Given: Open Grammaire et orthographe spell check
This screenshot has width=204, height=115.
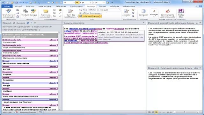Looking at the screenshot, I should click(x=9, y=13).
